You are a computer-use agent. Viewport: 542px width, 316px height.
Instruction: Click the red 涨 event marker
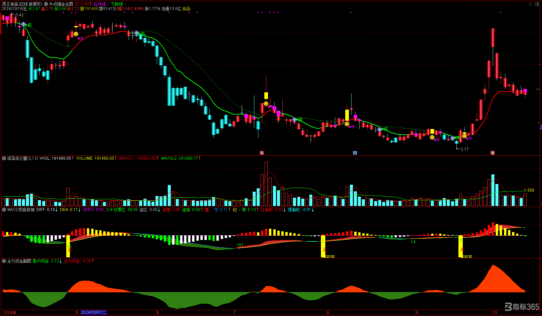[x=262, y=153]
